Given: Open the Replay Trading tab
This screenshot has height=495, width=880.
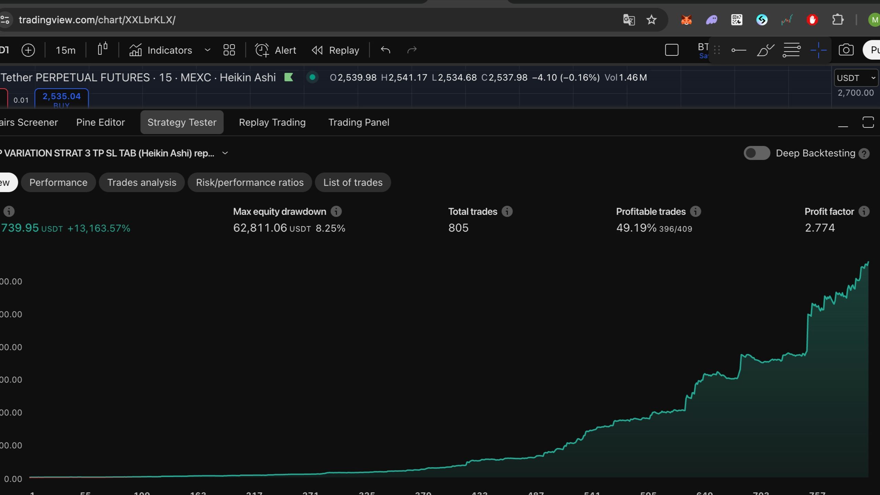Looking at the screenshot, I should (x=272, y=122).
